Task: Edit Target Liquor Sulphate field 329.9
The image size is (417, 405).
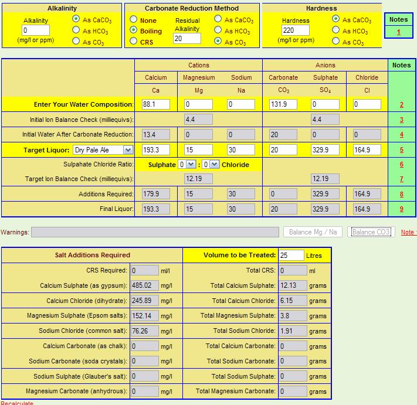Action: pyautogui.click(x=326, y=150)
